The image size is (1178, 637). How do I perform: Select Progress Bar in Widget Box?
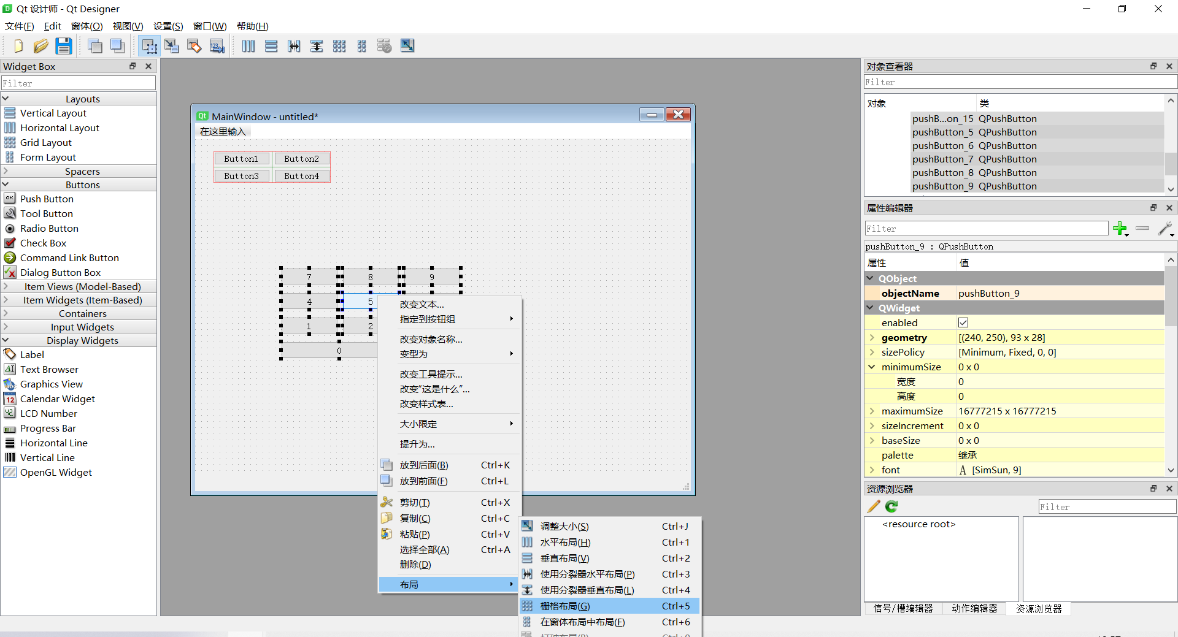(48, 428)
